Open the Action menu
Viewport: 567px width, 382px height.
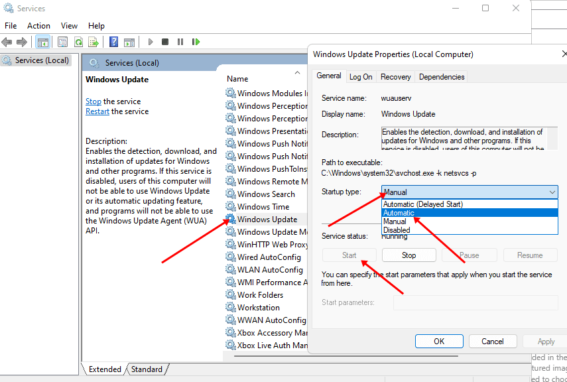(x=38, y=26)
